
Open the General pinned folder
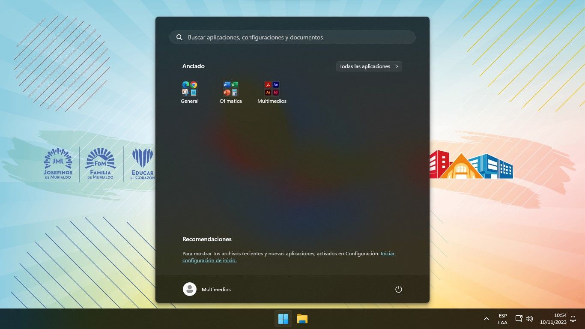189,92
